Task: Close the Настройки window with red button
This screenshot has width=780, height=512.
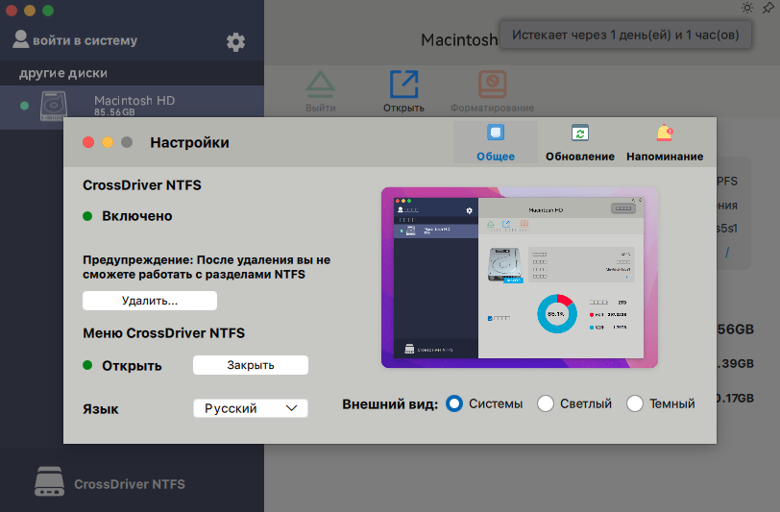Action: (88, 142)
